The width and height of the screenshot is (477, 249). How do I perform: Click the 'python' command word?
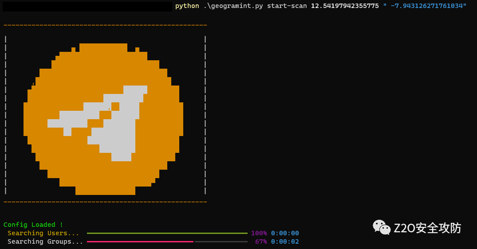click(x=187, y=6)
